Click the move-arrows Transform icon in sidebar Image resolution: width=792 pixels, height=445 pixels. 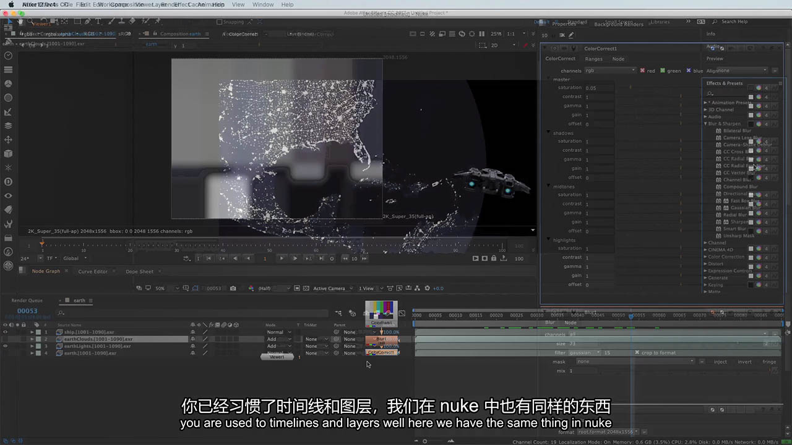[8, 140]
